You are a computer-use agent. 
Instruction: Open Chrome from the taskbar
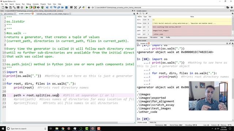(x=63, y=128)
